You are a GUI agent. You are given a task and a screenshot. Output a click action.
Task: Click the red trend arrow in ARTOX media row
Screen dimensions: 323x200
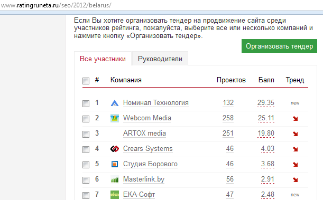pyautogui.click(x=295, y=134)
